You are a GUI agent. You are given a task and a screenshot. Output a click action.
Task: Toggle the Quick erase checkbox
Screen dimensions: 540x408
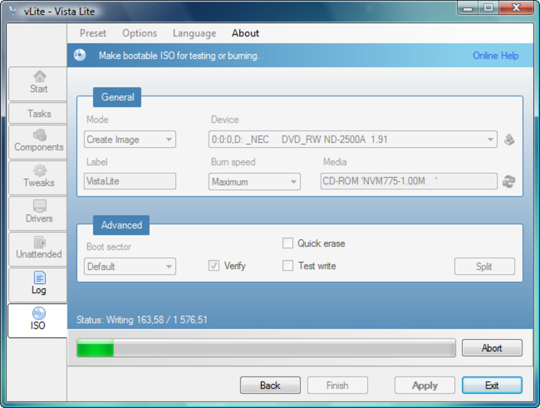tap(288, 243)
